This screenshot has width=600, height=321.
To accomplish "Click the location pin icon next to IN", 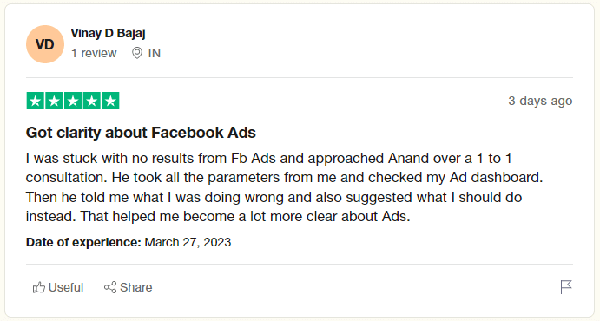I will pyautogui.click(x=137, y=53).
